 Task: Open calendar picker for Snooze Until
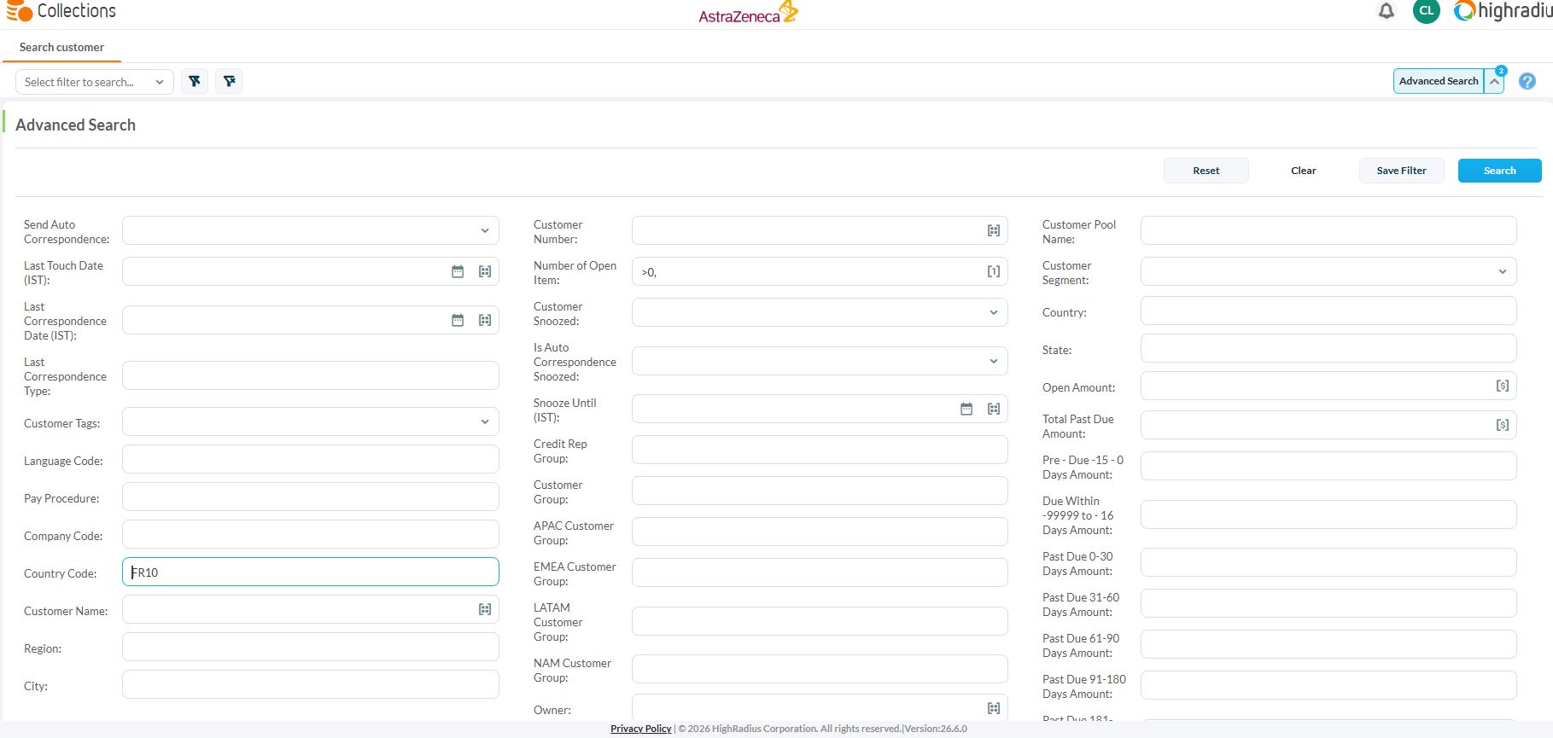966,409
